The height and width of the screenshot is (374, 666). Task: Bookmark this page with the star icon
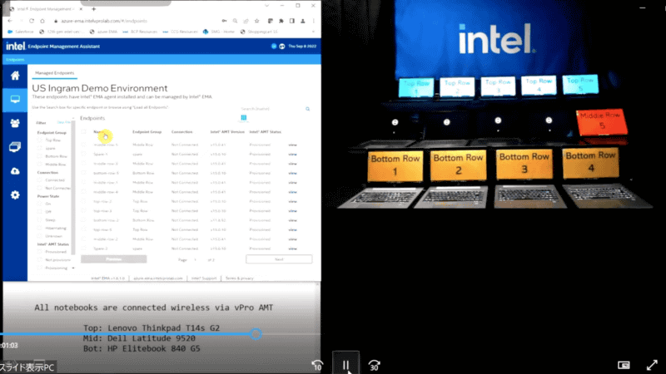(x=256, y=21)
